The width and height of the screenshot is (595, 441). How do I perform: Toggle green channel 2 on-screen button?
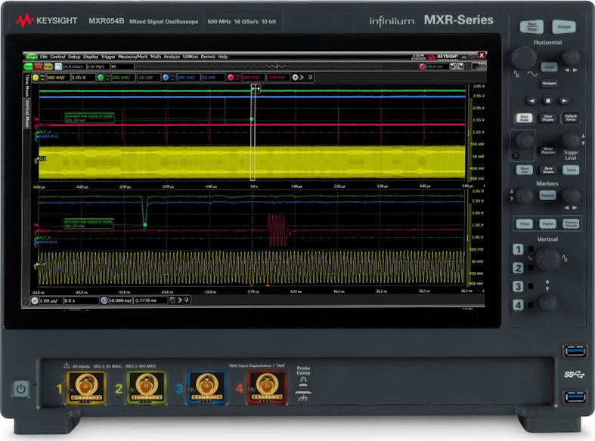[x=101, y=77]
